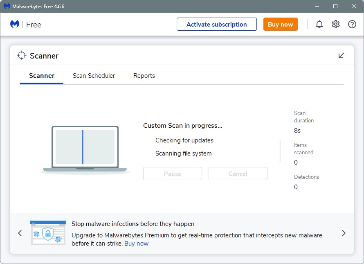Image resolution: width=364 pixels, height=264 pixels.
Task: Open the Reports tab
Action: point(144,76)
